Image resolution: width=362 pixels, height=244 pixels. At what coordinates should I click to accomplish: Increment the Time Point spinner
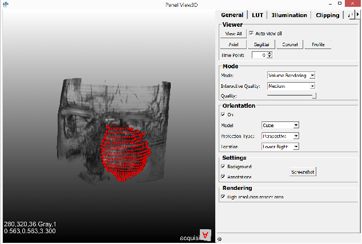click(x=270, y=53)
